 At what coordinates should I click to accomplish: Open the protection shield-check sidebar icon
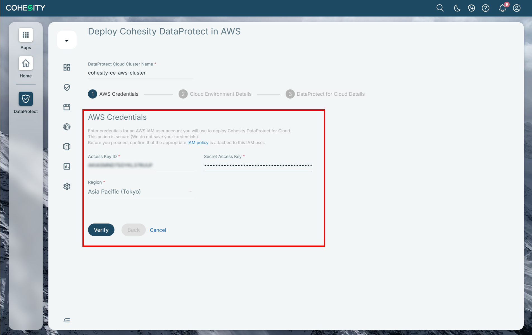click(x=67, y=87)
